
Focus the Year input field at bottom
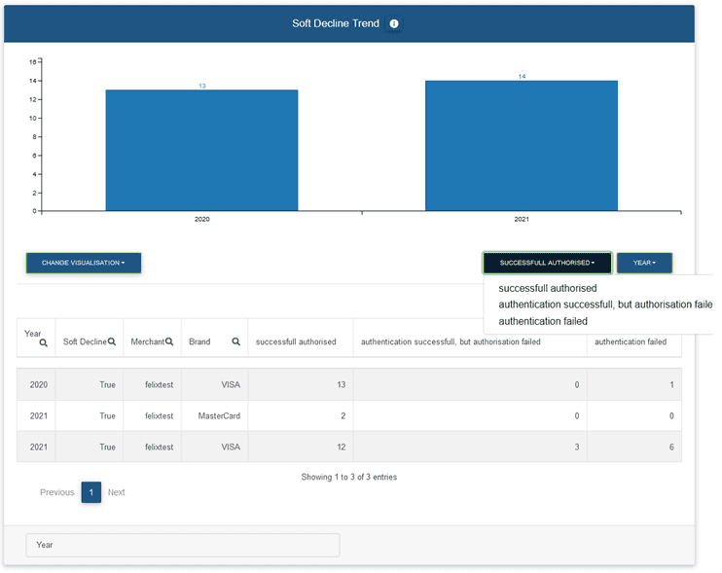[183, 545]
